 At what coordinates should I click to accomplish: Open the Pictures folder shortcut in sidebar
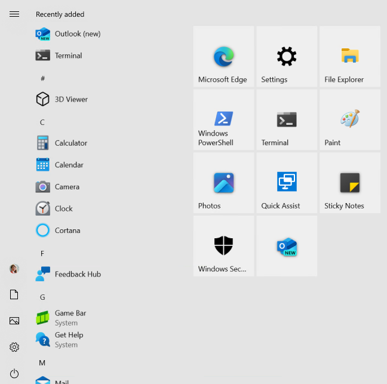point(14,321)
